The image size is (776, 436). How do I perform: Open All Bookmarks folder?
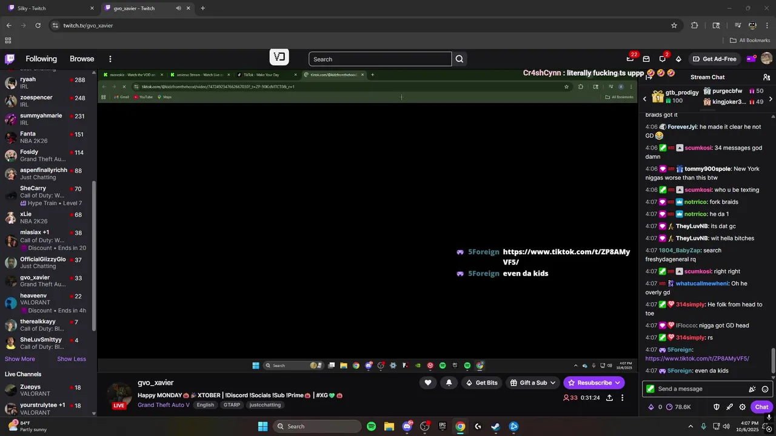tap(750, 41)
